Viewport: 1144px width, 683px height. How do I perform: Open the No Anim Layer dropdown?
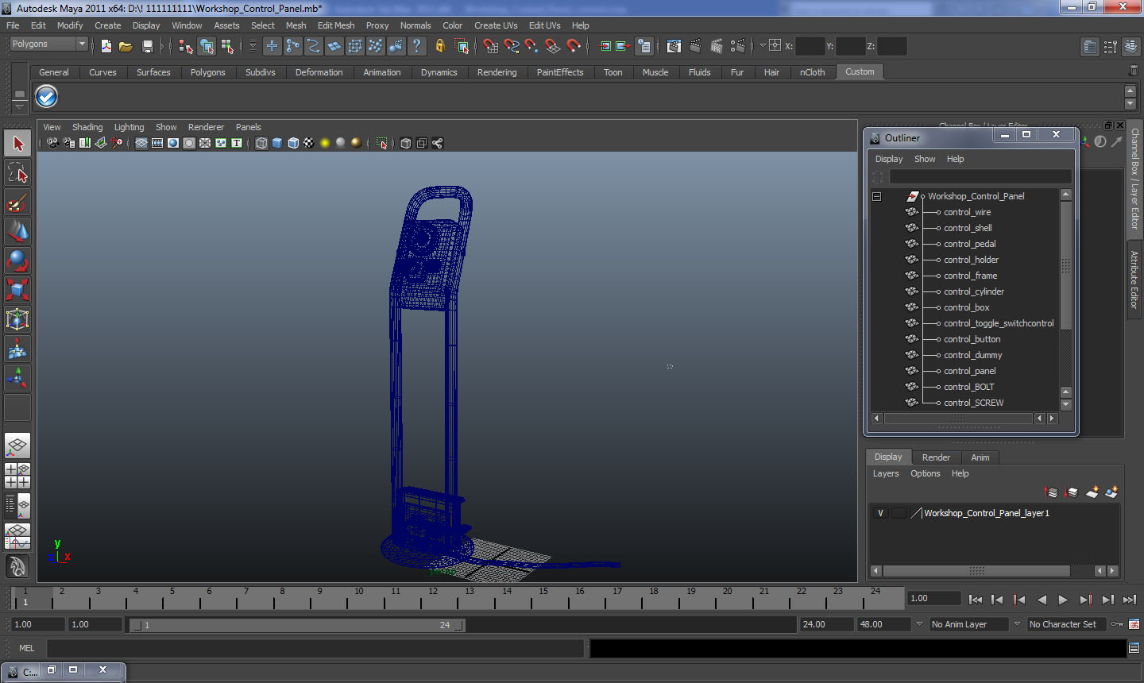click(x=968, y=624)
